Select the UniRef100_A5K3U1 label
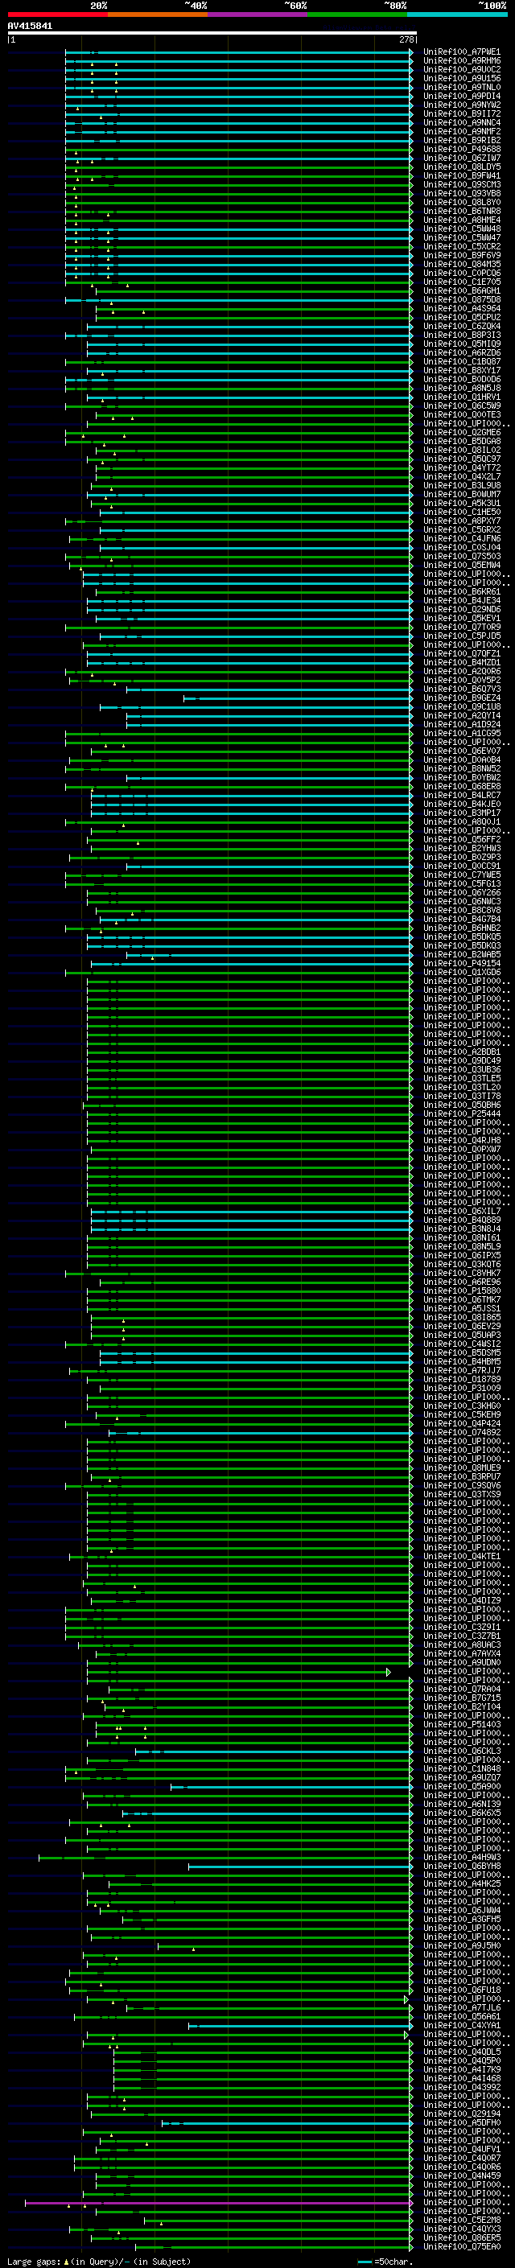 461,504
